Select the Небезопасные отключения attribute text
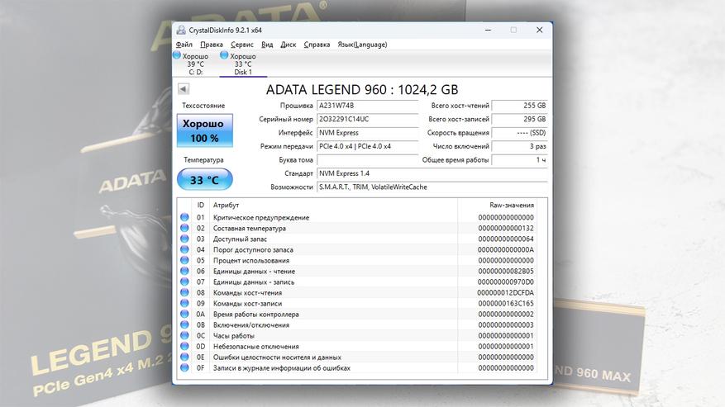The width and height of the screenshot is (725, 407). (255, 347)
